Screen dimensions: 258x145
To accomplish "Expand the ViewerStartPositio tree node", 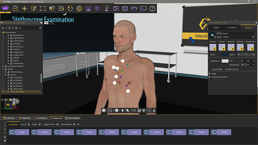I will point(3,66).
